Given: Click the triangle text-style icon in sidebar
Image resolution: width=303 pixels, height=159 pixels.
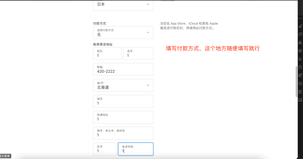Looking at the screenshot, I should point(300,42).
